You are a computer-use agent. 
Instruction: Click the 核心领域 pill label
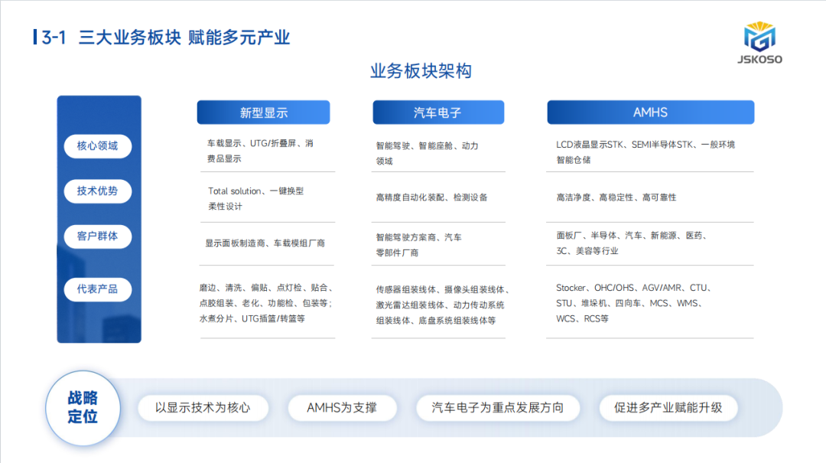point(97,146)
